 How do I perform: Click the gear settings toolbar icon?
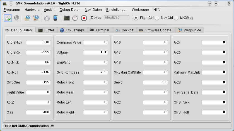[x=47, y=18]
